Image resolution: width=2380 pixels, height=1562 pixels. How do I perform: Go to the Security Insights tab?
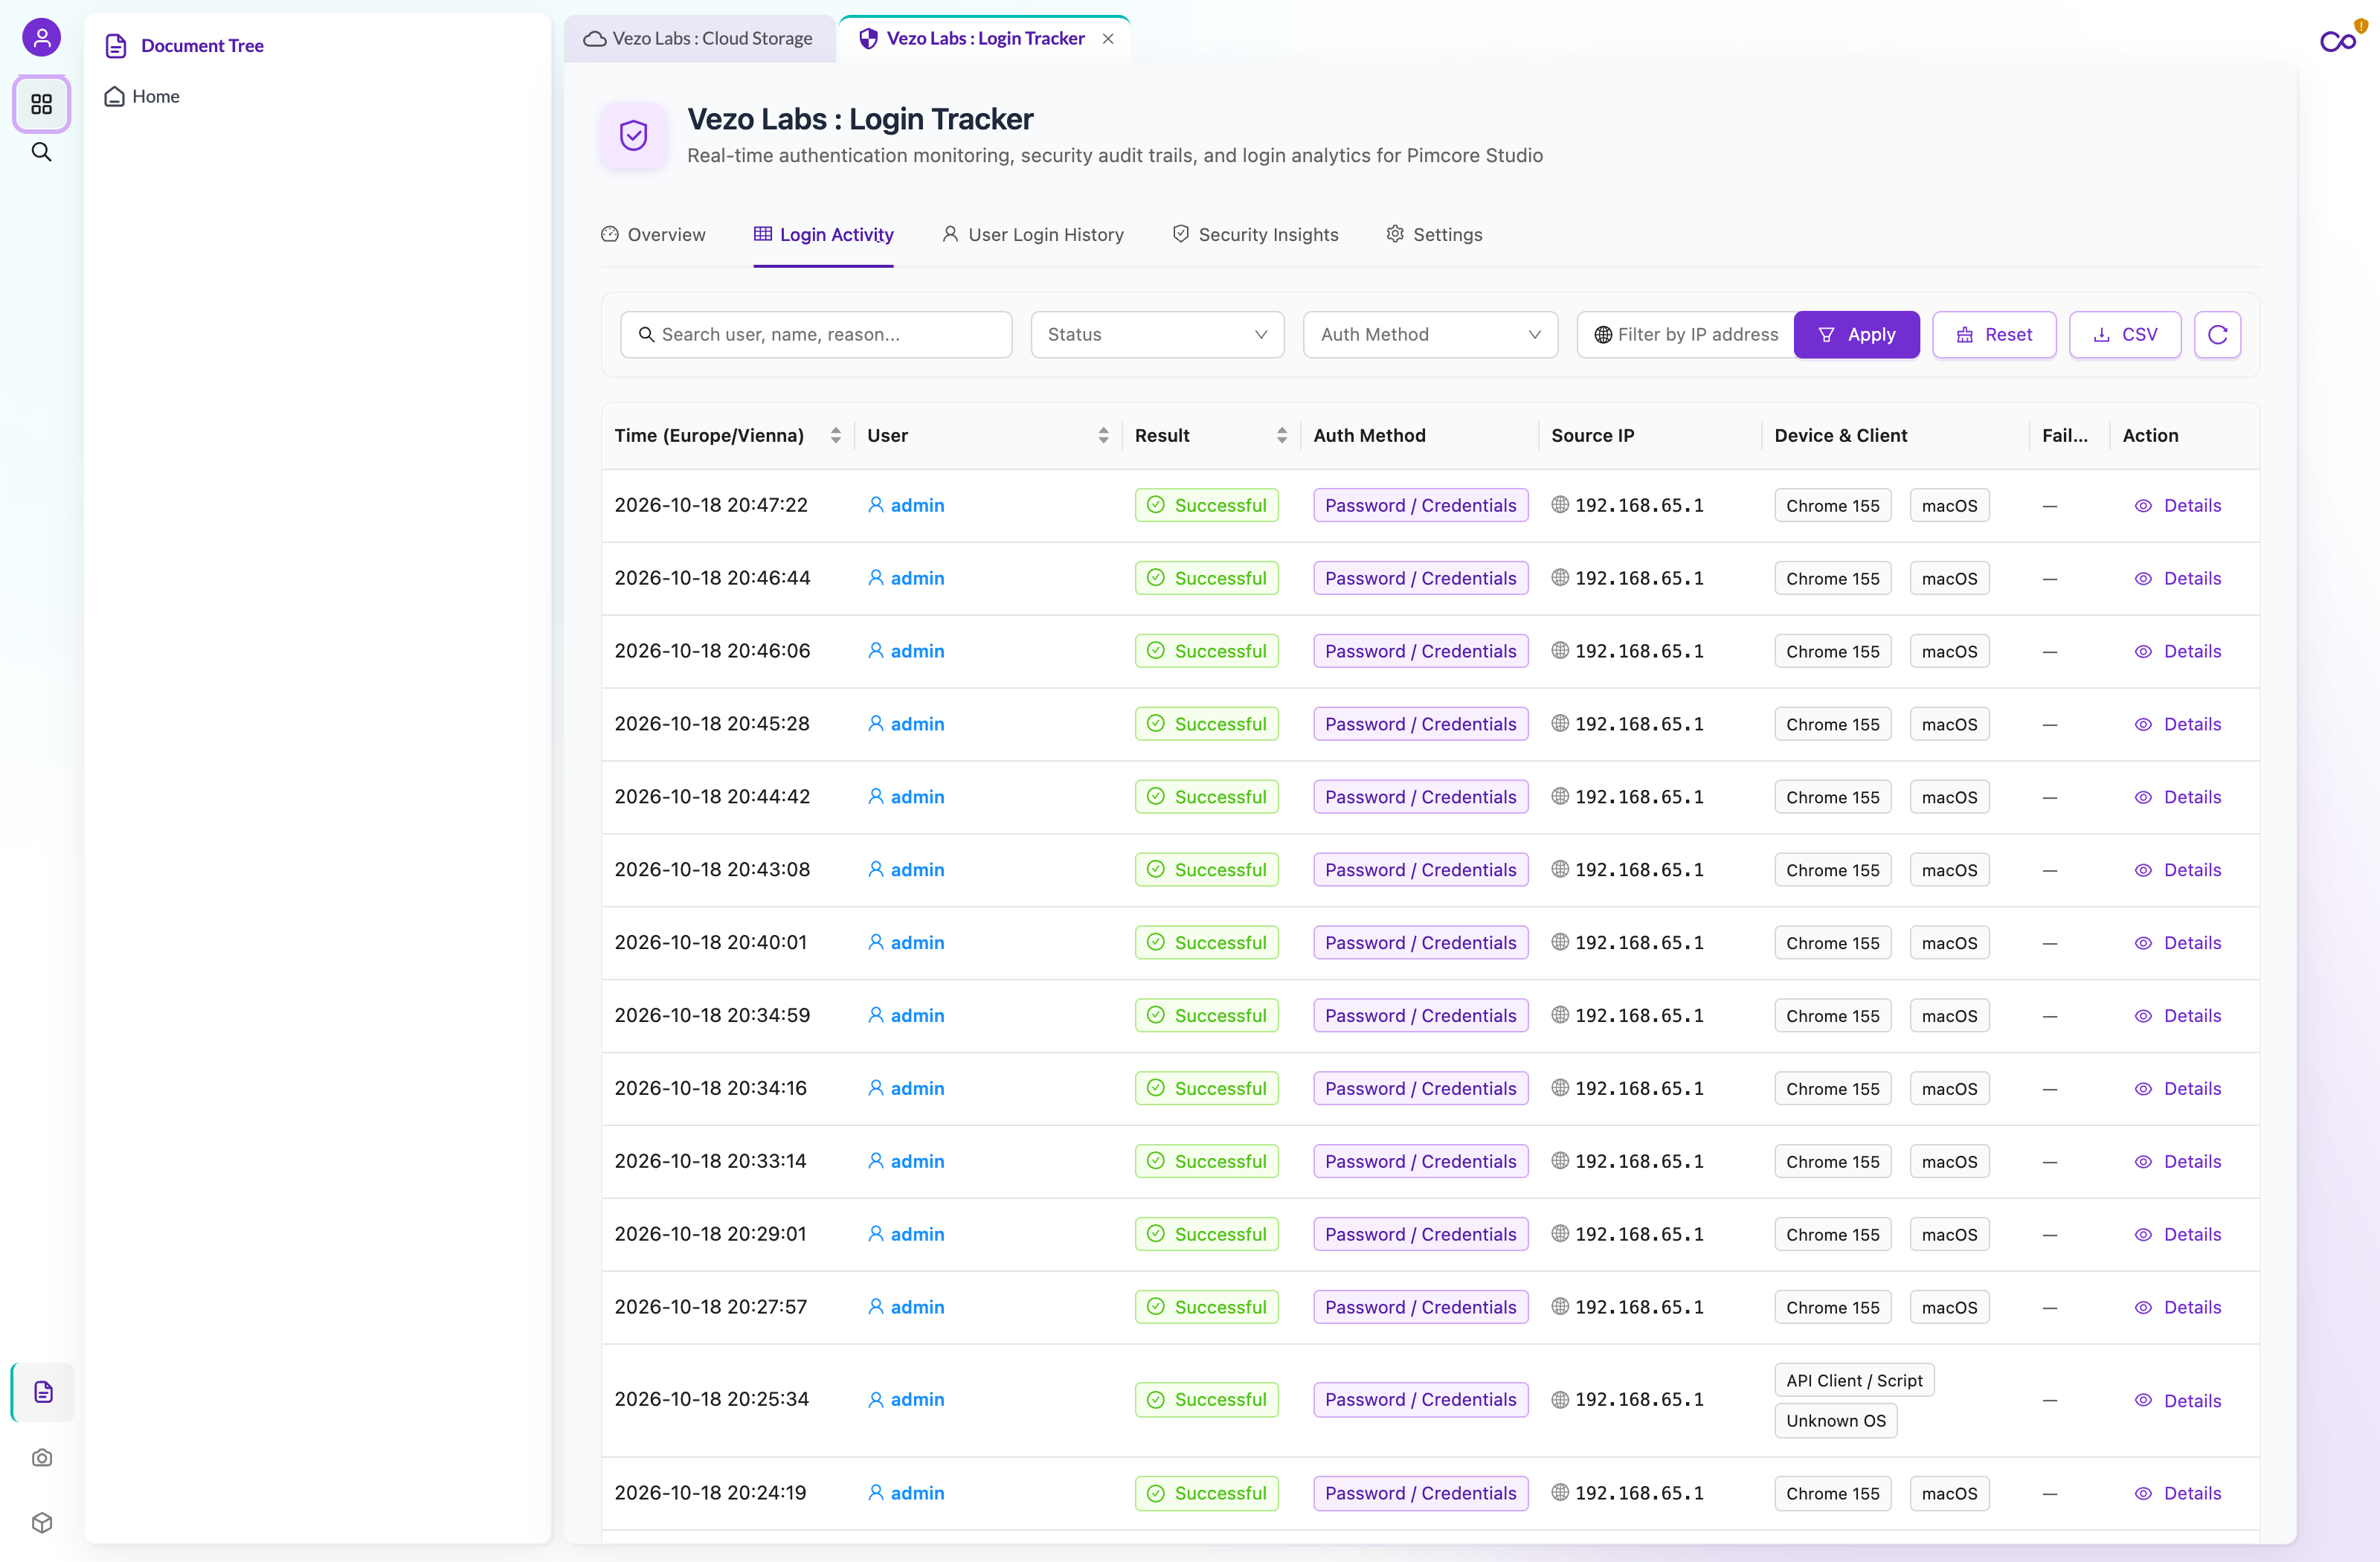[x=1255, y=234]
